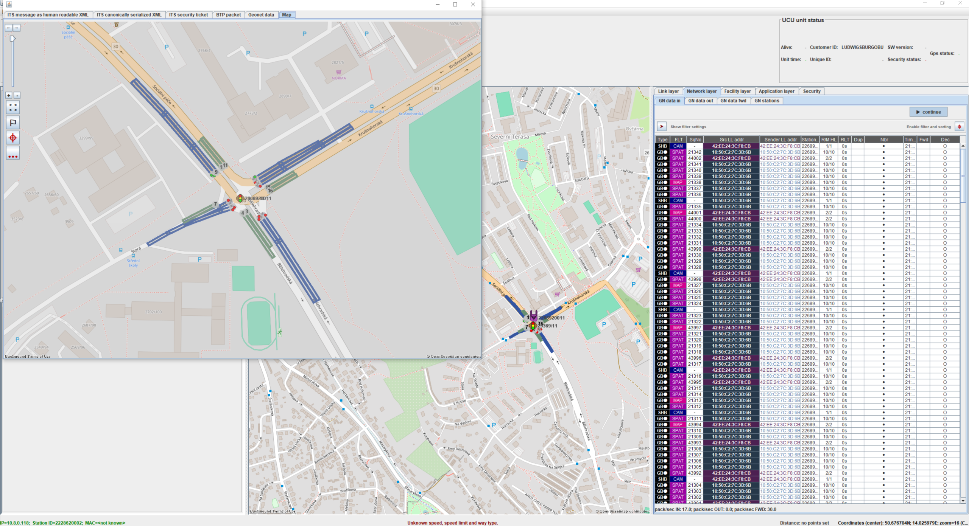
Task: Open the ITS message as human readable XML tab
Action: 48,15
